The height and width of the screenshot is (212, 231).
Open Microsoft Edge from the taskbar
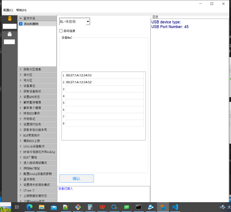point(29,207)
